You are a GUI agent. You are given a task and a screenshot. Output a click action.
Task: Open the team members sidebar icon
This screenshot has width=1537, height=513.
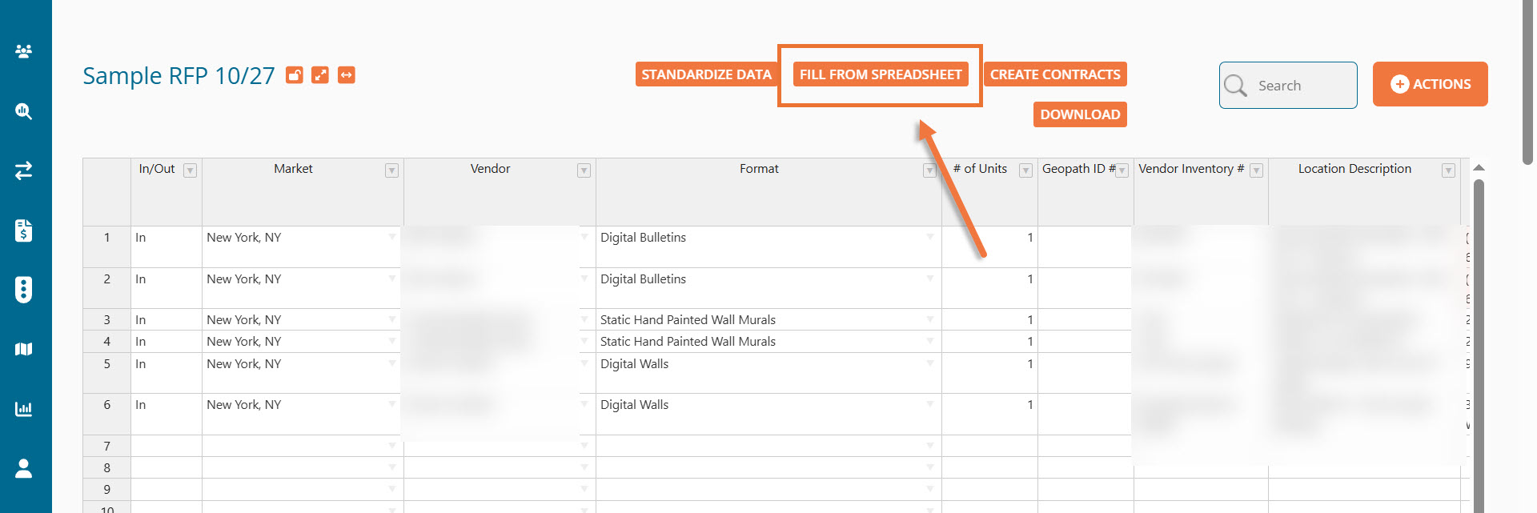click(24, 51)
